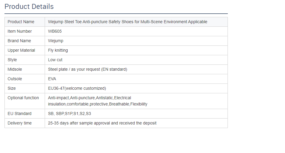Screen dimensions: 285x153
Task: Click the EU36-47 size value
Action: point(77,88)
